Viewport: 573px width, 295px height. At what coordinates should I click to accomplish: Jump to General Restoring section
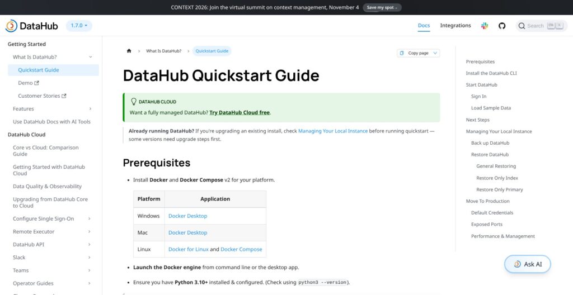496,166
